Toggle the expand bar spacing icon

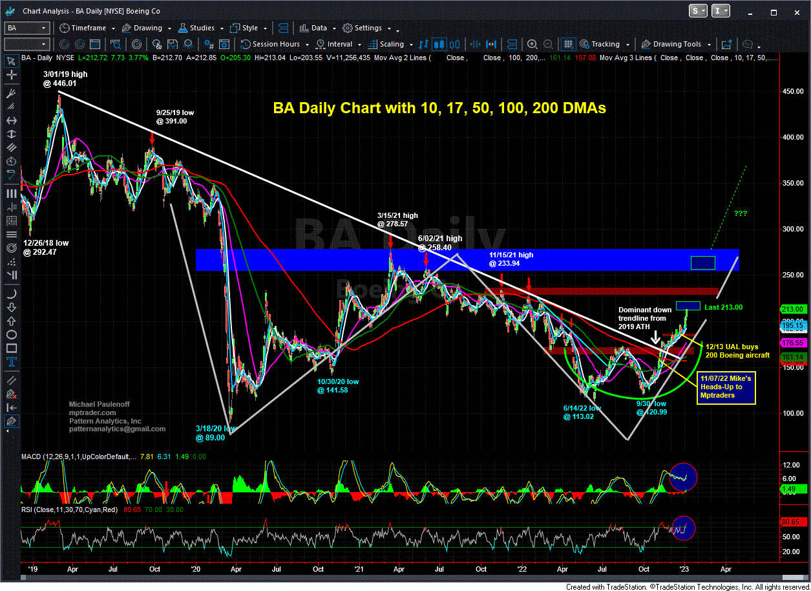491,44
